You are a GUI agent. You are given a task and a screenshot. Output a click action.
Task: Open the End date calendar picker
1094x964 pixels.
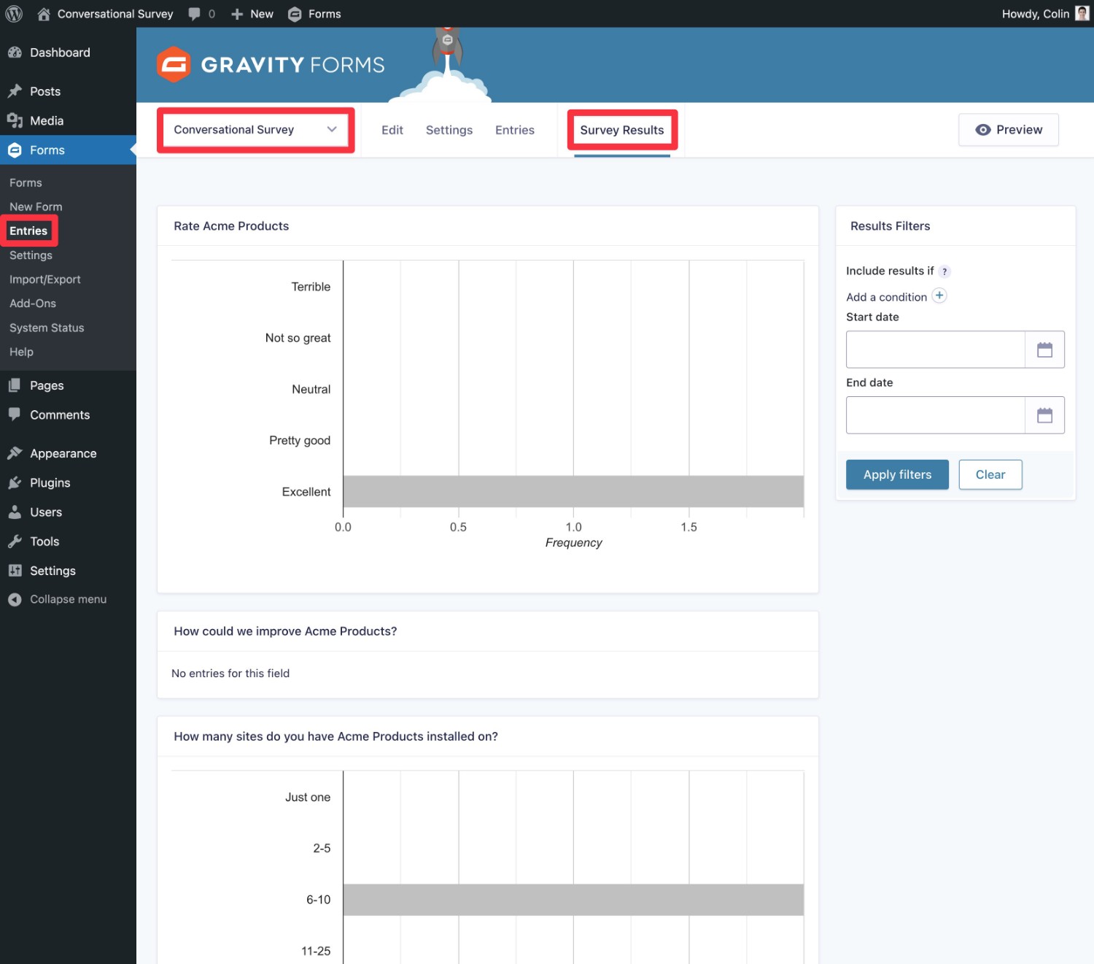(x=1044, y=415)
